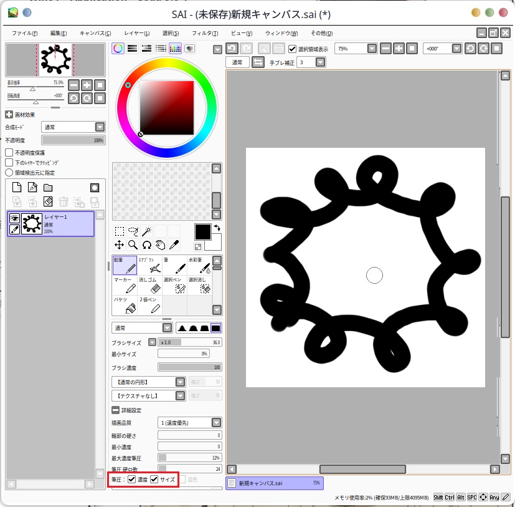Click the 新規キャンバス.sai document tab
The image size is (515, 507).
tap(274, 483)
